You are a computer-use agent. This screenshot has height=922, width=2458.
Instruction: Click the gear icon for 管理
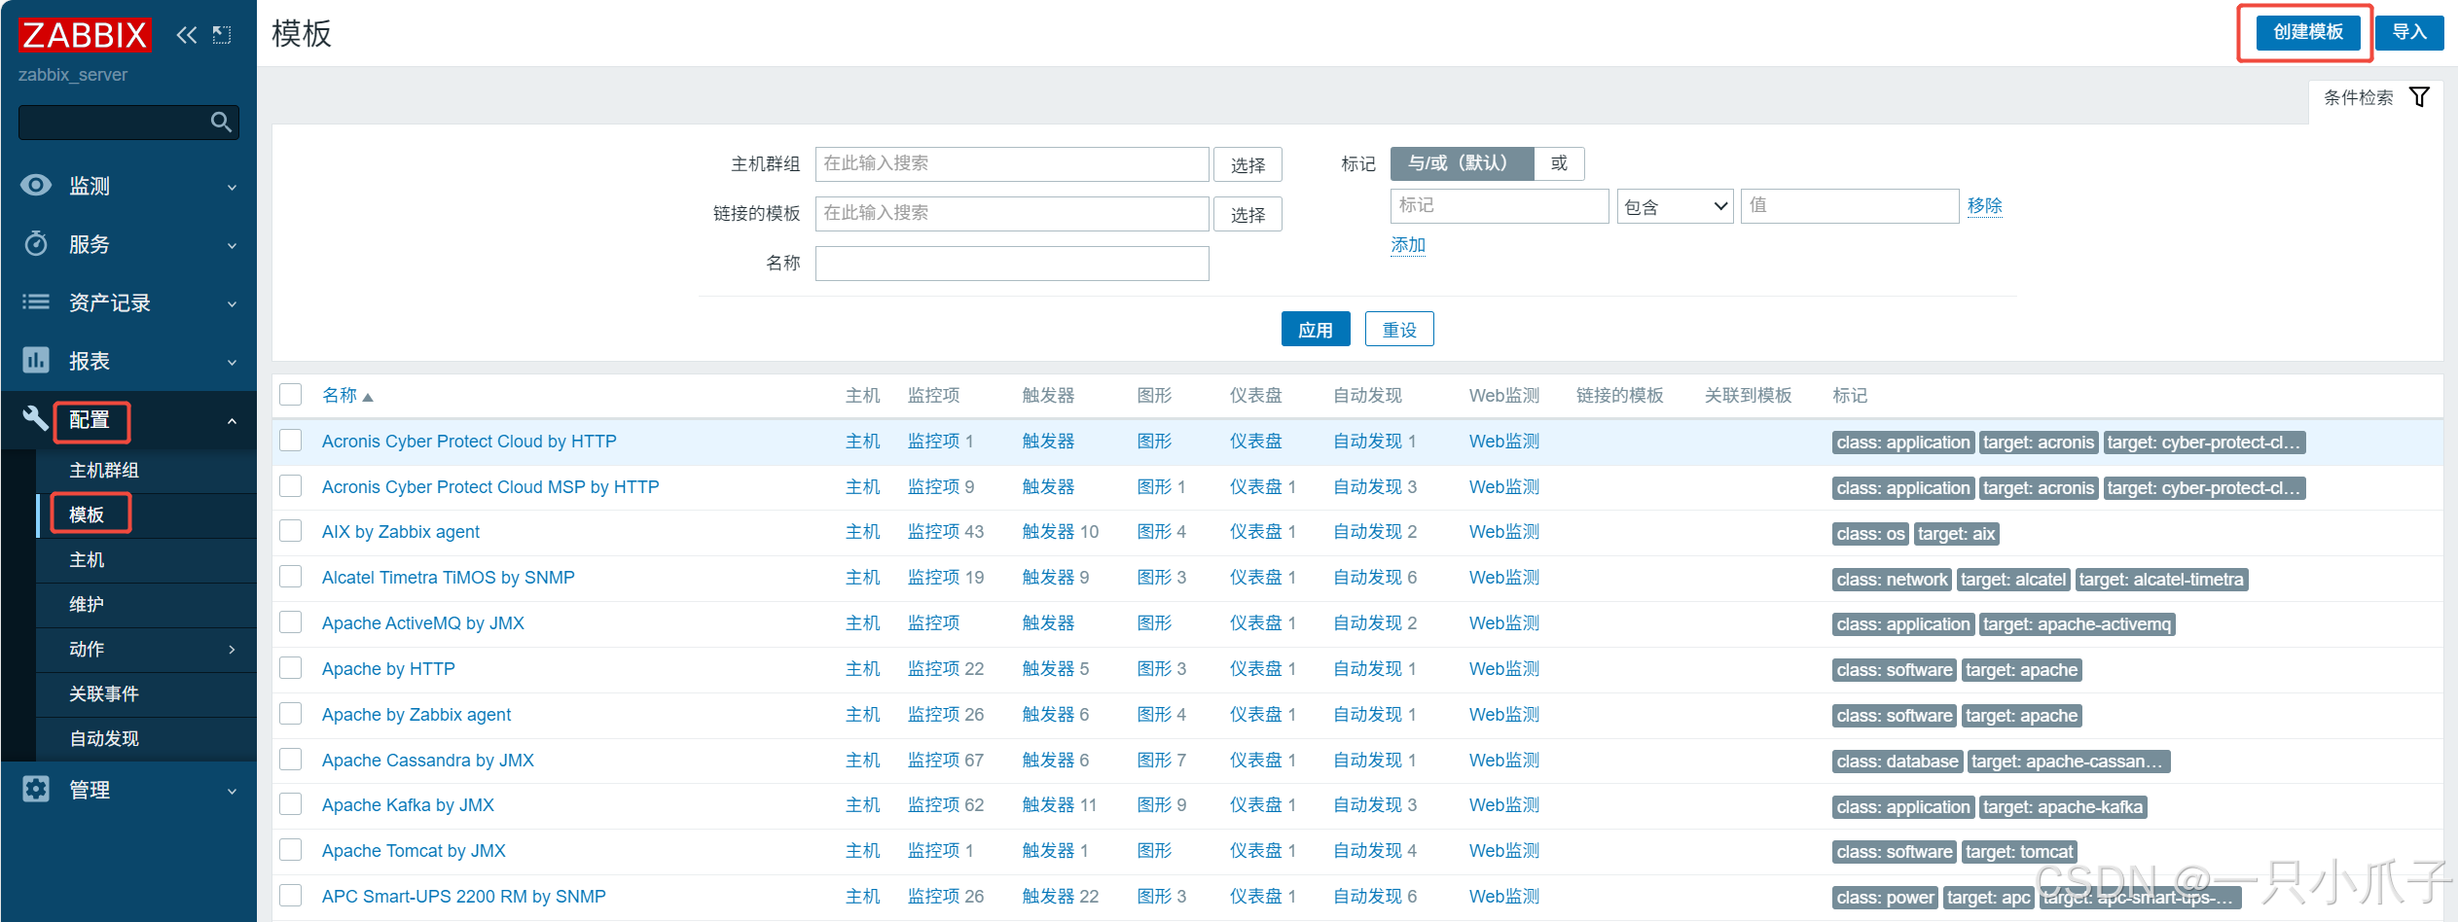(x=36, y=789)
